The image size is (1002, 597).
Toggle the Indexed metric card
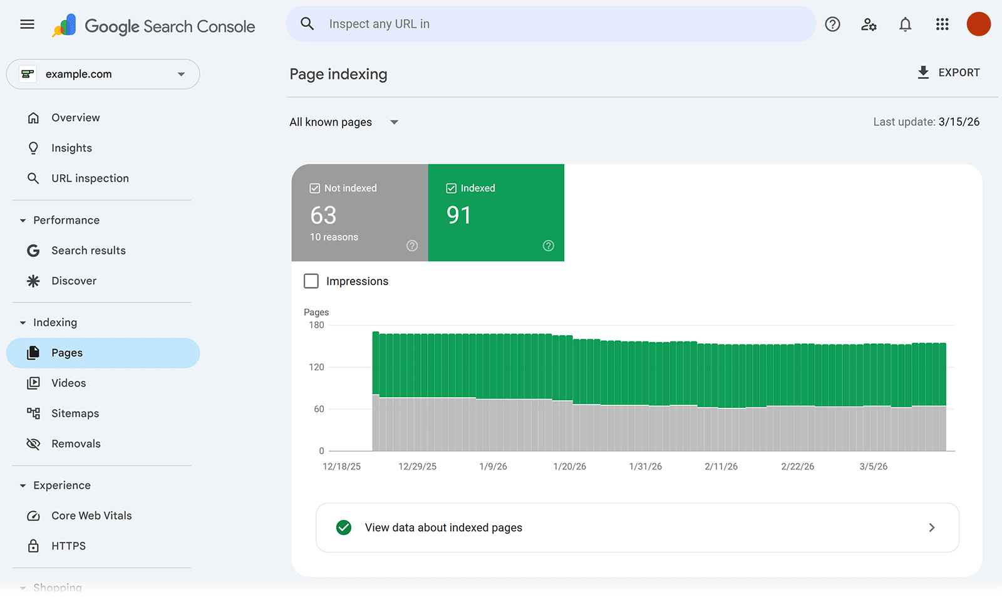tap(496, 213)
